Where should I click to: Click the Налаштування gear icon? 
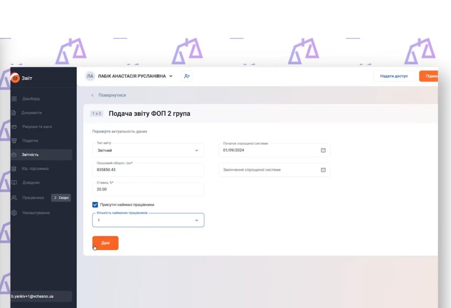[14, 213]
